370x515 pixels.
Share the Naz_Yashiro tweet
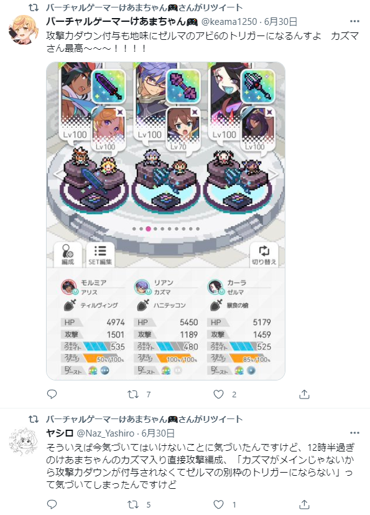[x=305, y=504]
